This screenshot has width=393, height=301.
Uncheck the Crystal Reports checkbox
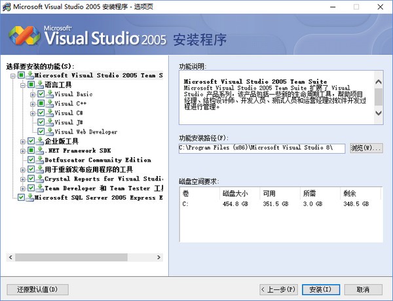pos(31,179)
